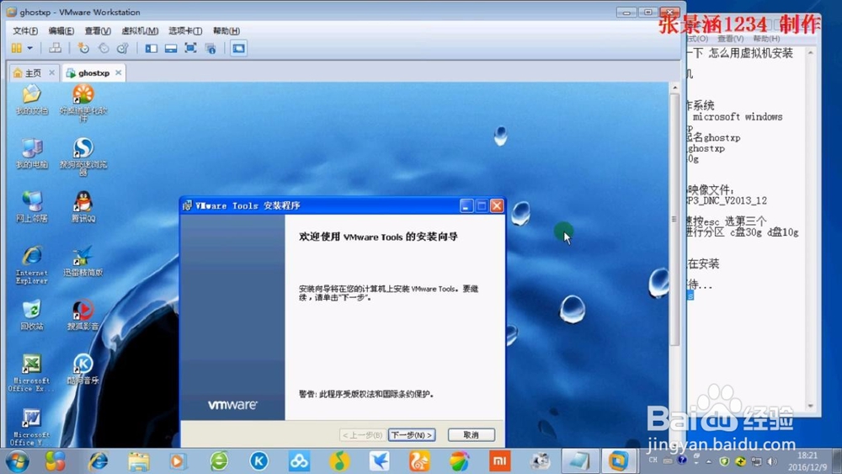Open the 我的电脑 desktop icon
The height and width of the screenshot is (474, 842).
pyautogui.click(x=32, y=153)
